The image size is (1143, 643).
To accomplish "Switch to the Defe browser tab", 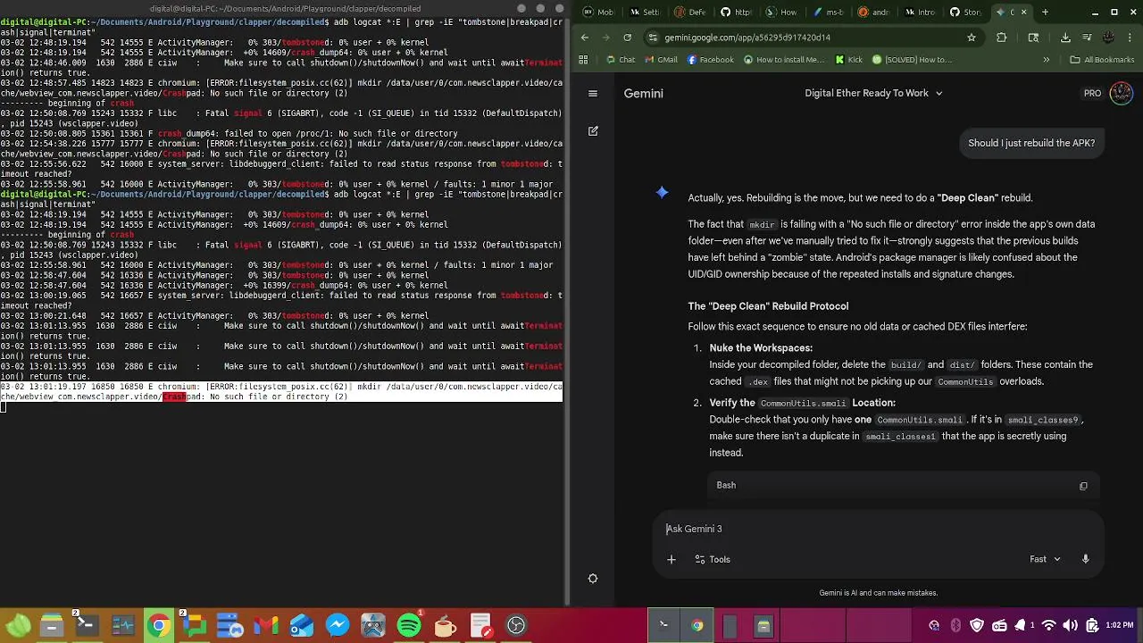I will pyautogui.click(x=689, y=12).
